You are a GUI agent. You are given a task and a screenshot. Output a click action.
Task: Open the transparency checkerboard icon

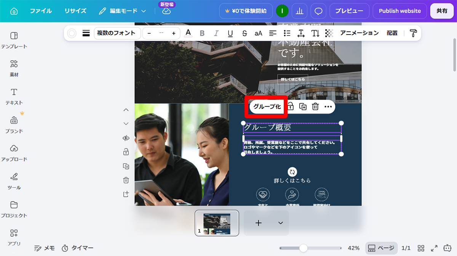[329, 33]
